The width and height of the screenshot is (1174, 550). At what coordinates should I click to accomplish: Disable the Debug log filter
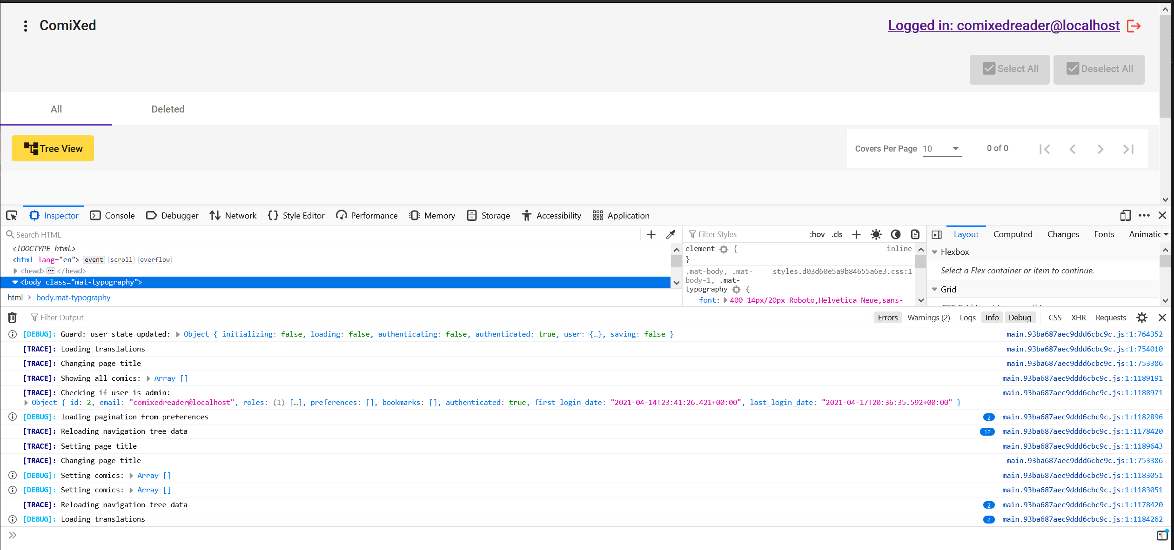click(x=1020, y=317)
